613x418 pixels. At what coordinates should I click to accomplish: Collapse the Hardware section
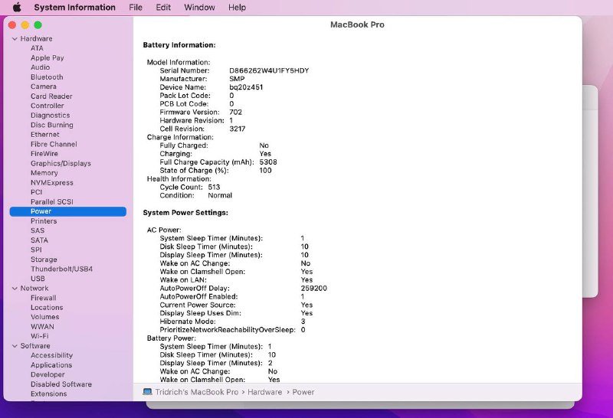tap(15, 39)
